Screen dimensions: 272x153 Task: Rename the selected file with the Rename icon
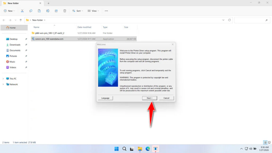(x=48, y=11)
